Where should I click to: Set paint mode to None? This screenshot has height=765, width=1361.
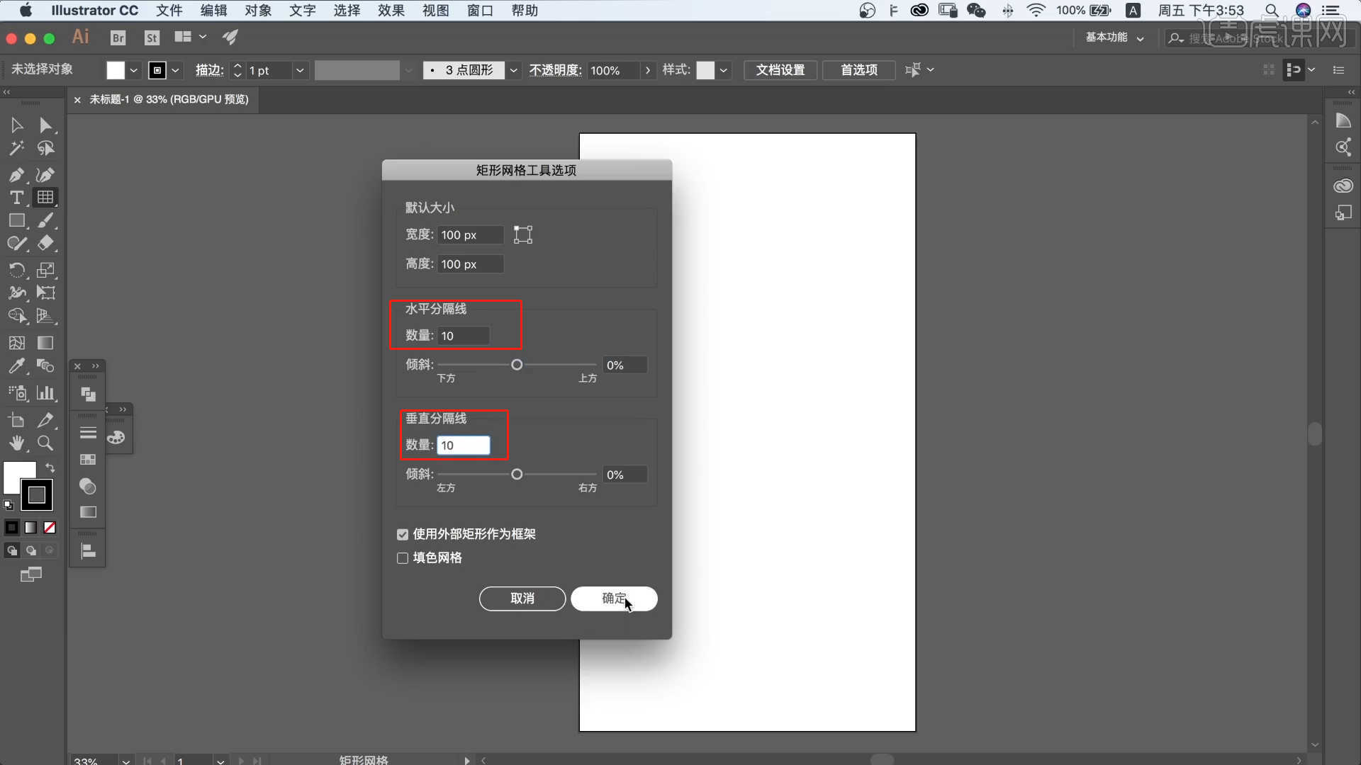(x=50, y=528)
